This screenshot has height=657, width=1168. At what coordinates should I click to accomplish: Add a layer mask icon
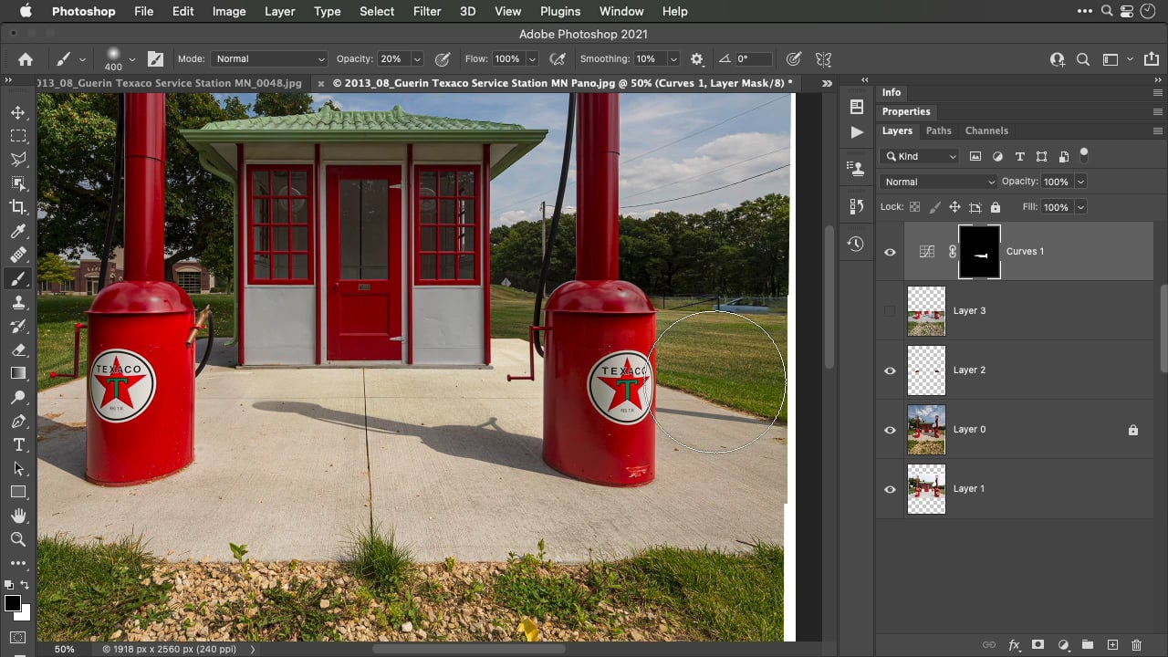pyautogui.click(x=1038, y=645)
